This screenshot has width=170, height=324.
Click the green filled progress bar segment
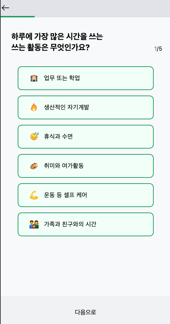tap(18, 17)
